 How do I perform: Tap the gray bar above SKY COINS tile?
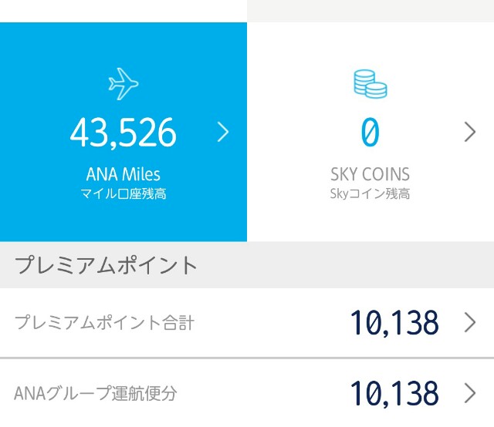click(370, 11)
